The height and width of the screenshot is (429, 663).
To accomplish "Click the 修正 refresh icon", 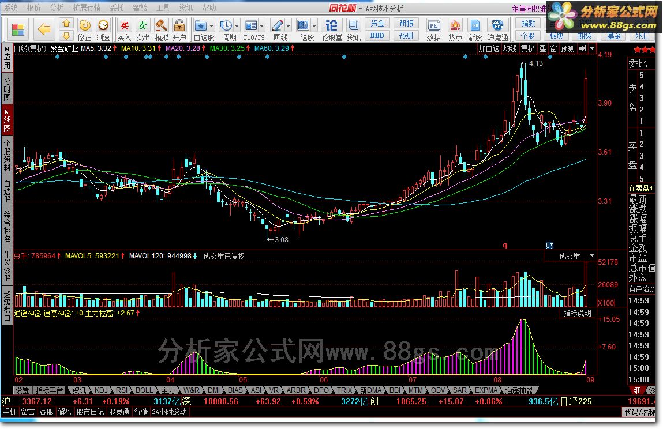I will click(x=85, y=25).
